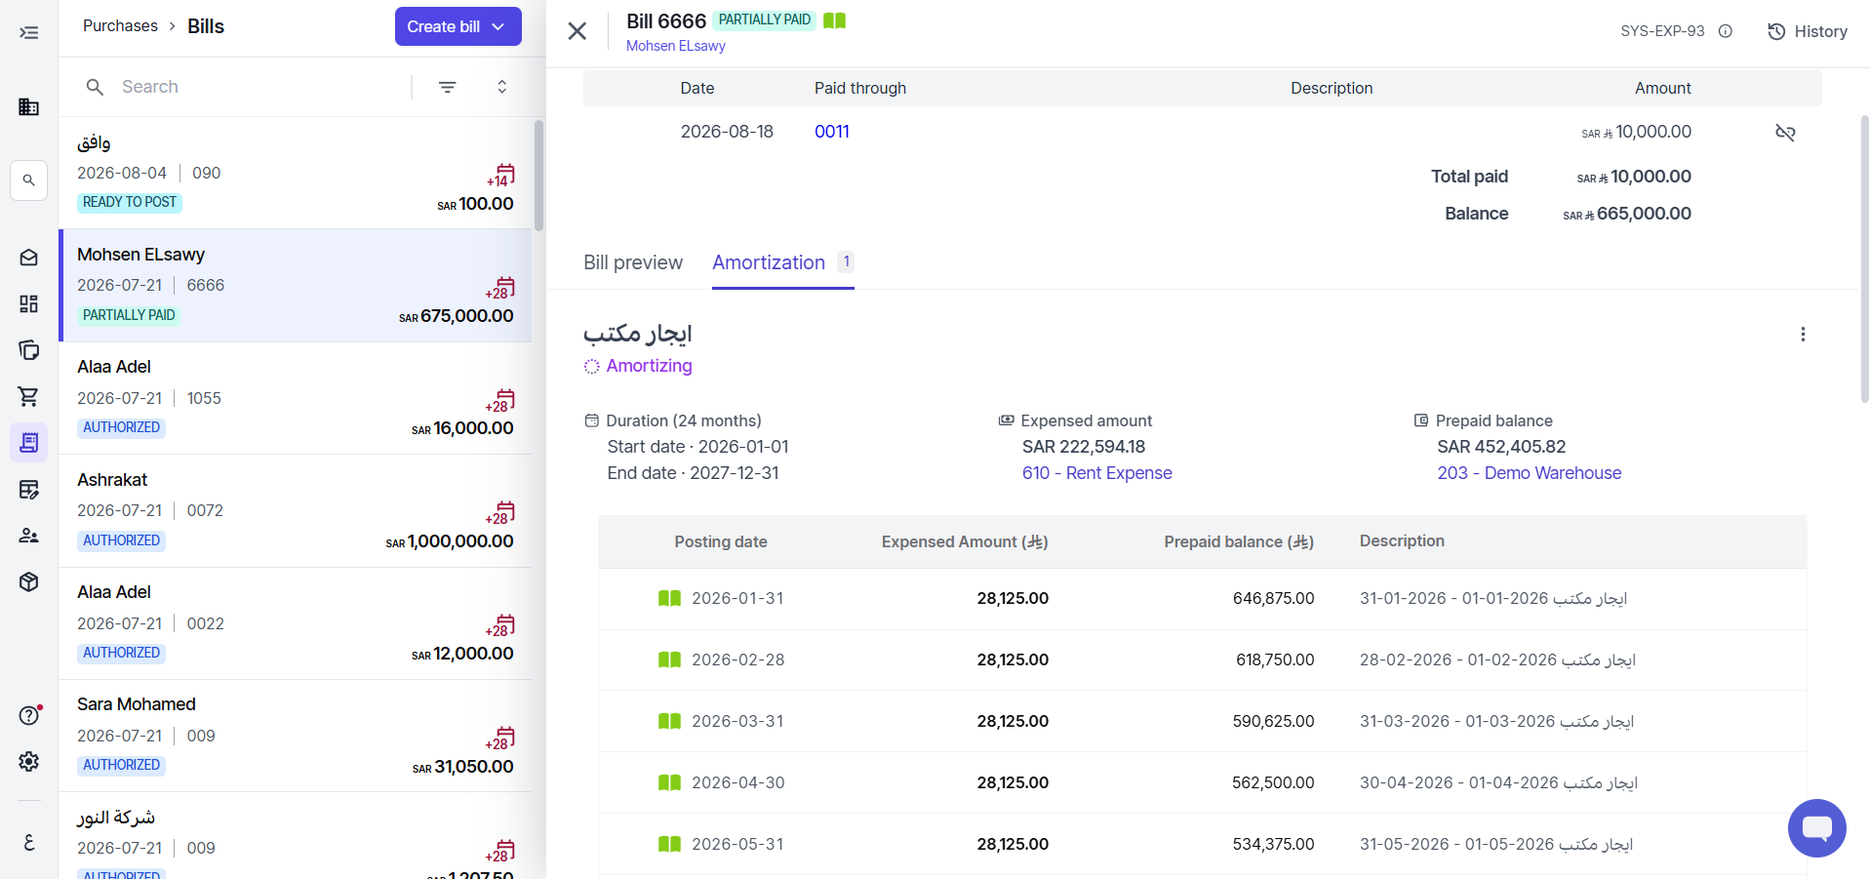Open the filter icon beside Search
The width and height of the screenshot is (1870, 879).
click(448, 87)
